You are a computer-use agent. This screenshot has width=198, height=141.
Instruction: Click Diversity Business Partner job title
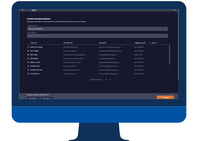click(72, 70)
